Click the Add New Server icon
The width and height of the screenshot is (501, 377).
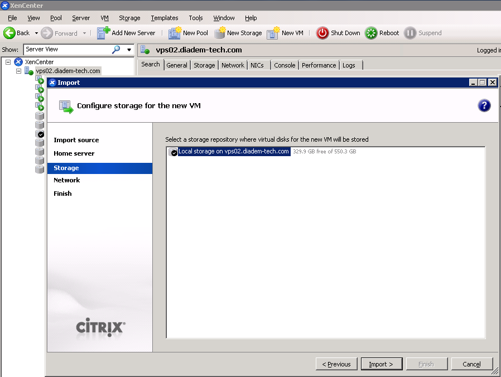pyautogui.click(x=103, y=33)
